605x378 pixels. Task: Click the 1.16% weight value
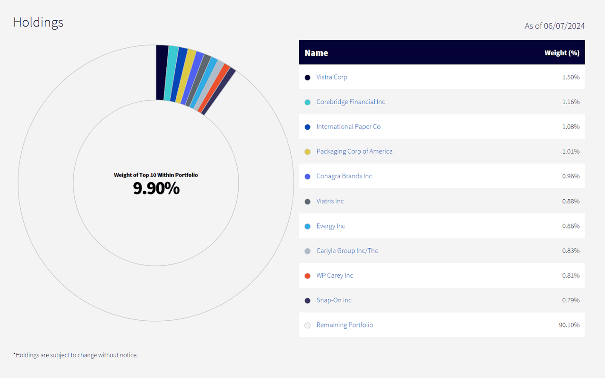(570, 102)
